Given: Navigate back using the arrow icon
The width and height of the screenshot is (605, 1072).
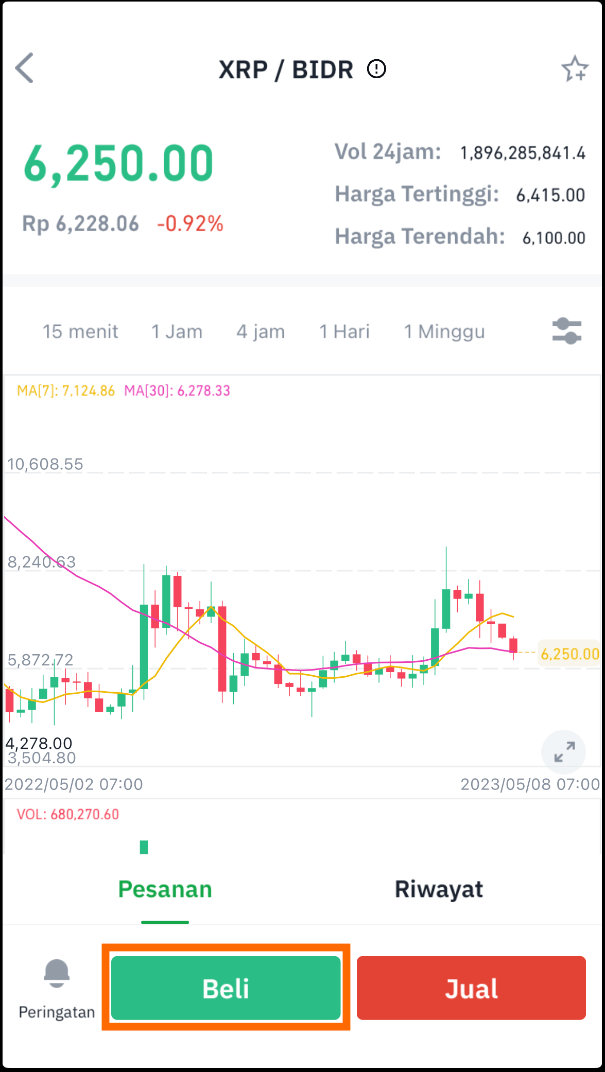Looking at the screenshot, I should pyautogui.click(x=24, y=68).
